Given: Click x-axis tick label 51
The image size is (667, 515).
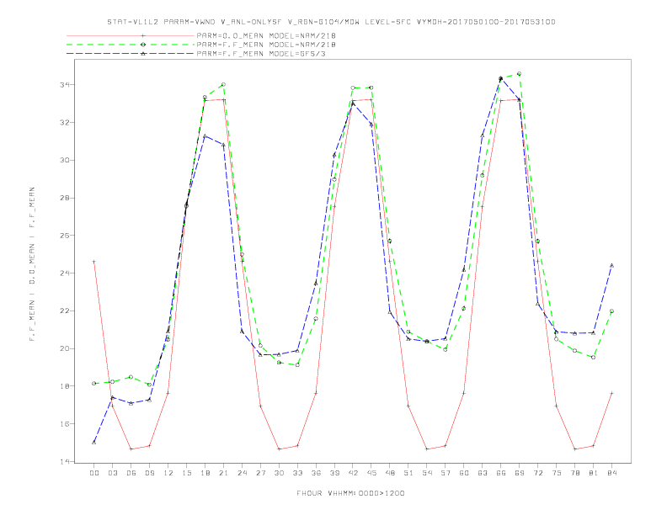Looking at the screenshot, I should (408, 473).
